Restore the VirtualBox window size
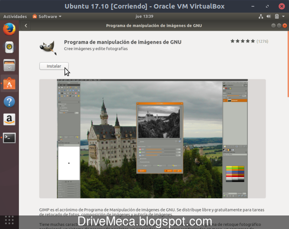The height and width of the screenshot is (229, 289). (x=267, y=6)
